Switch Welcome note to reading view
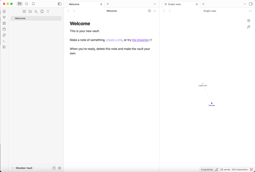The image size is (255, 172). point(149,11)
